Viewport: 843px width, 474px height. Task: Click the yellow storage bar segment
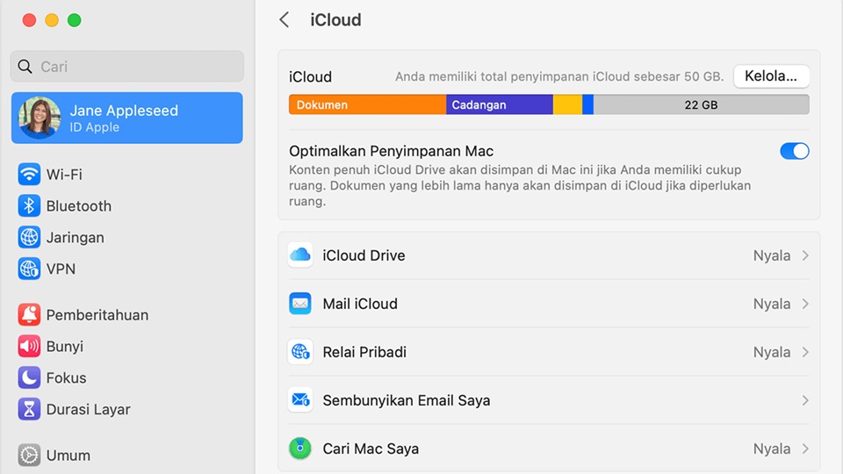pos(567,104)
